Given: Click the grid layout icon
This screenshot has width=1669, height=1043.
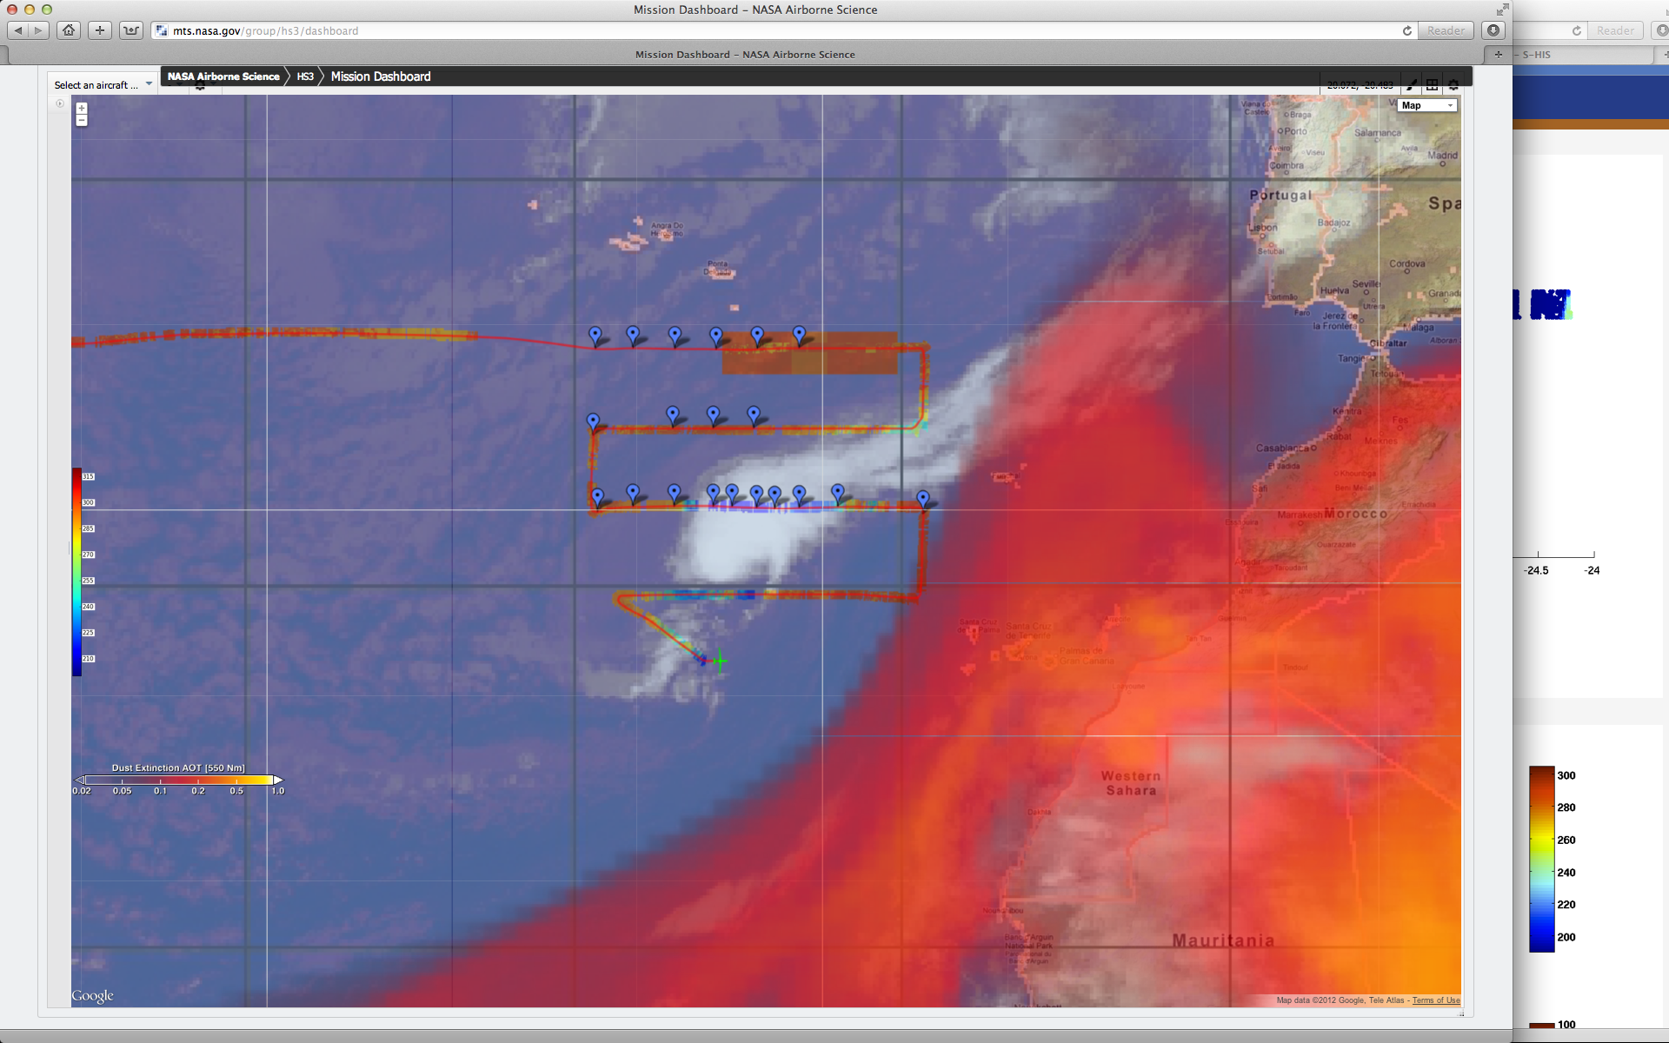Looking at the screenshot, I should pos(1432,84).
